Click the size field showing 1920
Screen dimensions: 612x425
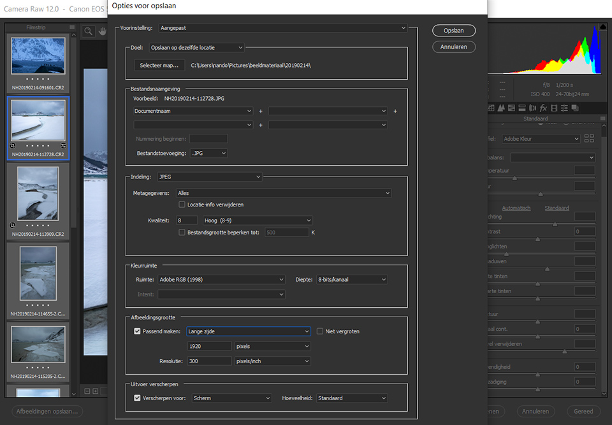click(x=209, y=346)
